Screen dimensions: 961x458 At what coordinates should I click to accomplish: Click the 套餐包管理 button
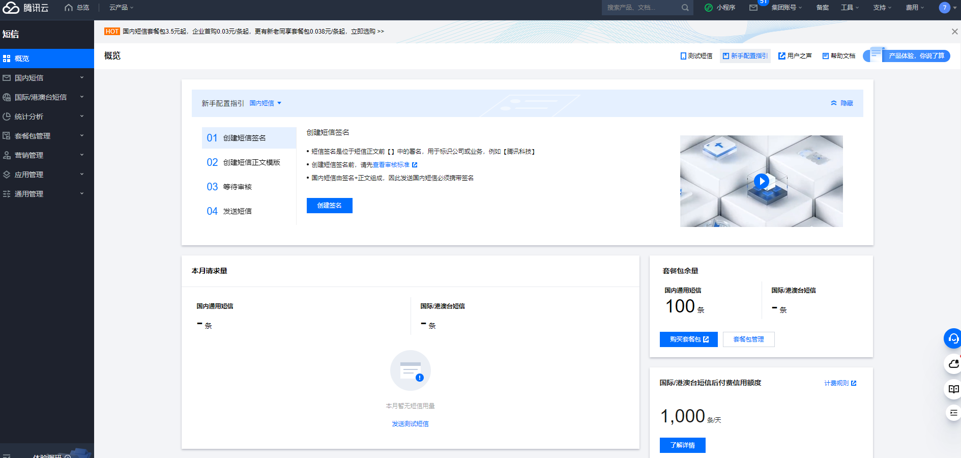coord(748,339)
